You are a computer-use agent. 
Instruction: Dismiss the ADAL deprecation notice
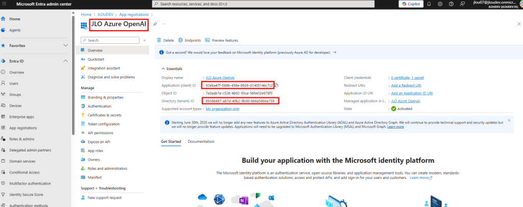point(509,120)
